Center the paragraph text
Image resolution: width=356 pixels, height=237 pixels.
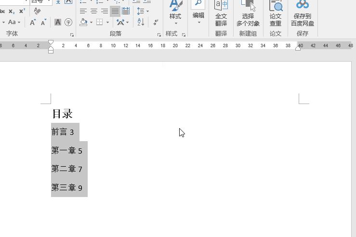(94, 11)
